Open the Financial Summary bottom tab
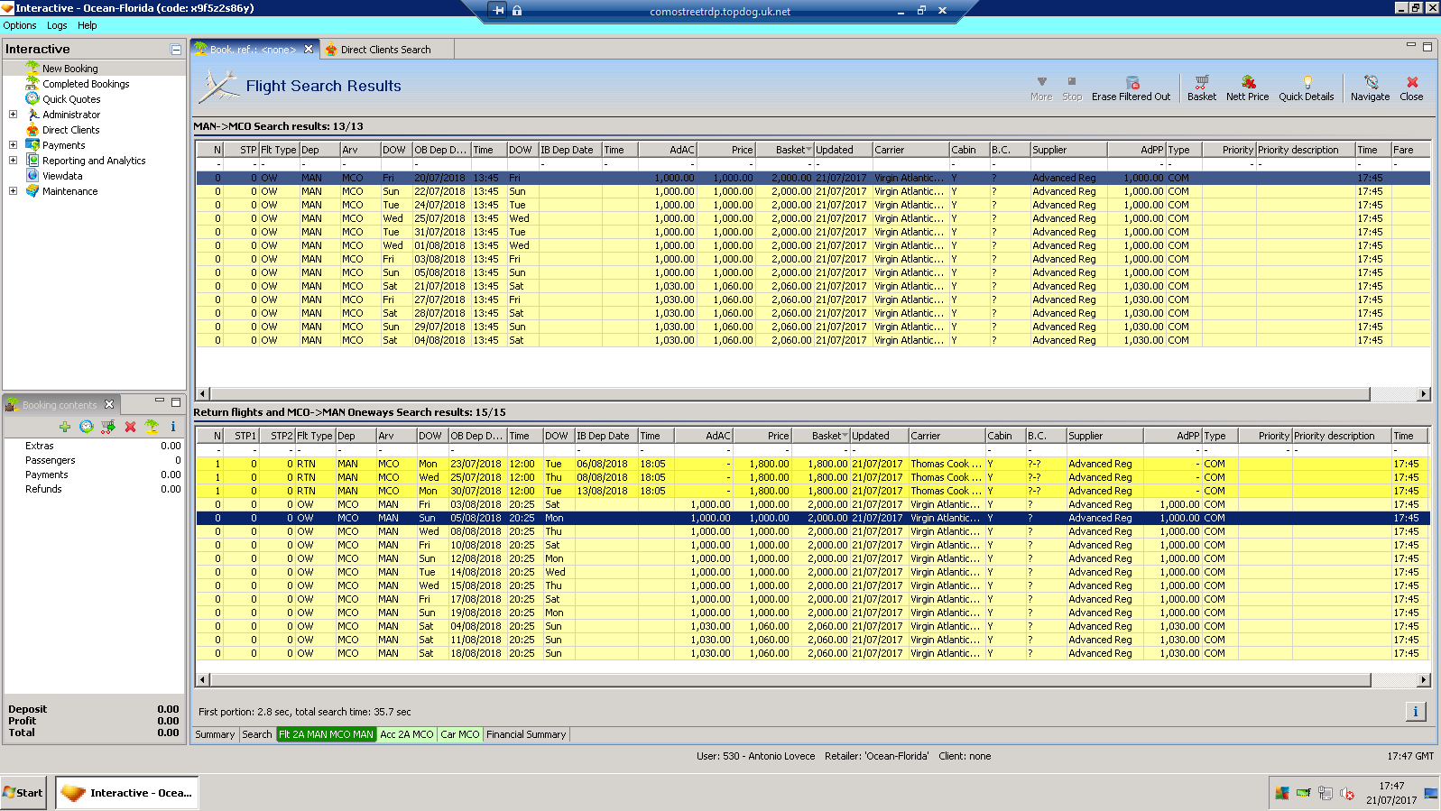Screen dimensions: 1441x811 526,734
